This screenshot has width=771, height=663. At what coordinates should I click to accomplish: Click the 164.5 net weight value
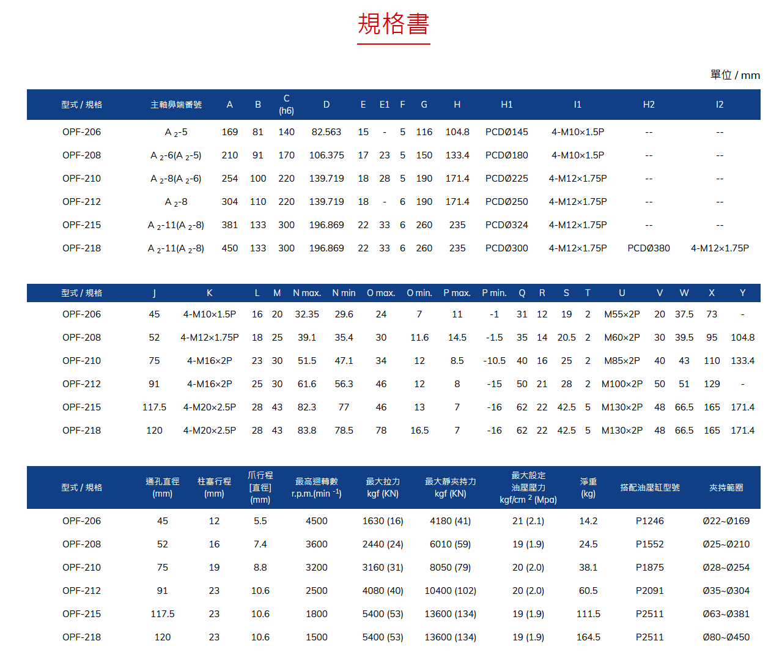tap(588, 637)
